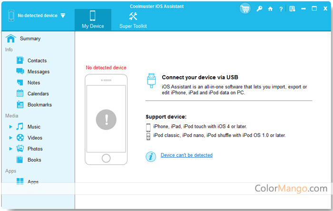Expand the Photos category arrow
Viewport: 333px width, 211px height.
[10, 149]
